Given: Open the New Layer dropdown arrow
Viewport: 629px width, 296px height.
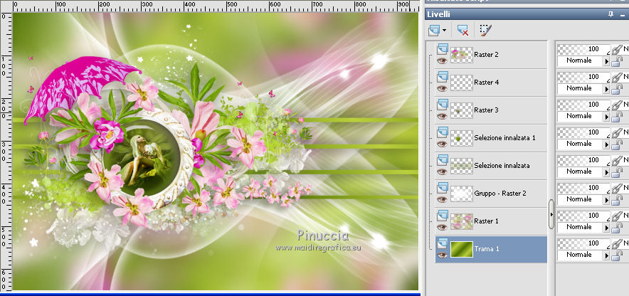Looking at the screenshot, I should click(x=444, y=31).
